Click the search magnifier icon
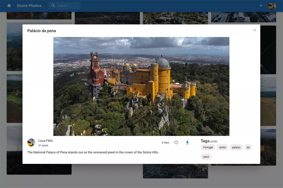 [x=53, y=6]
